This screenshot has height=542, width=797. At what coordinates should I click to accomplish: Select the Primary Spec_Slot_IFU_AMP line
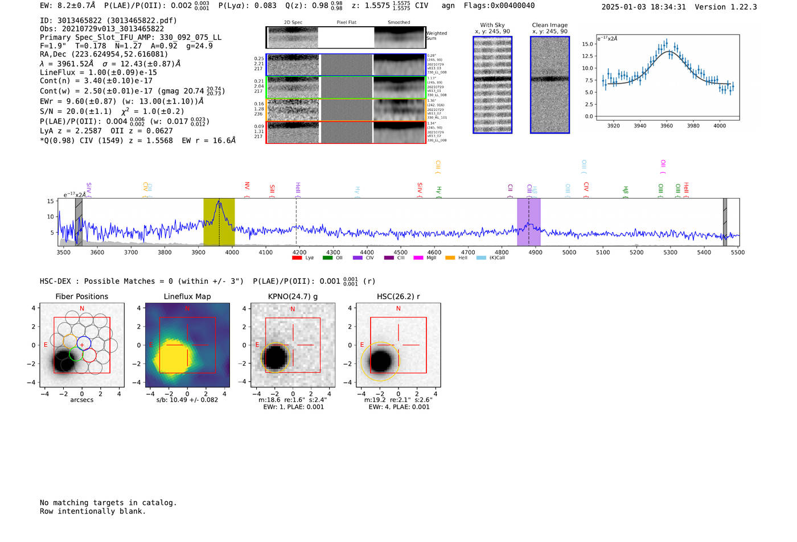point(131,38)
